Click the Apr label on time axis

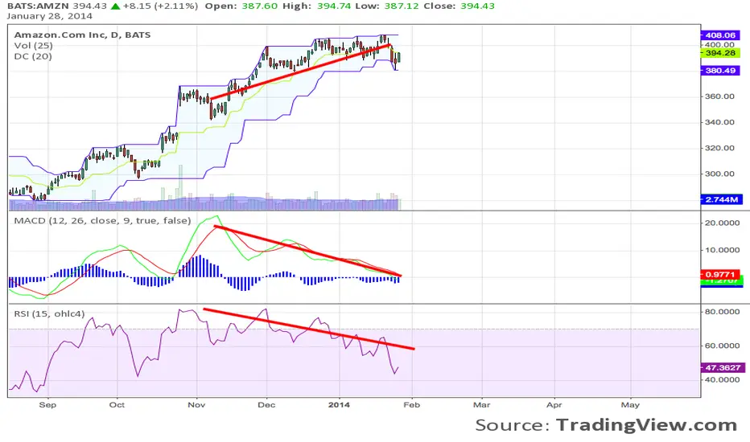(554, 405)
